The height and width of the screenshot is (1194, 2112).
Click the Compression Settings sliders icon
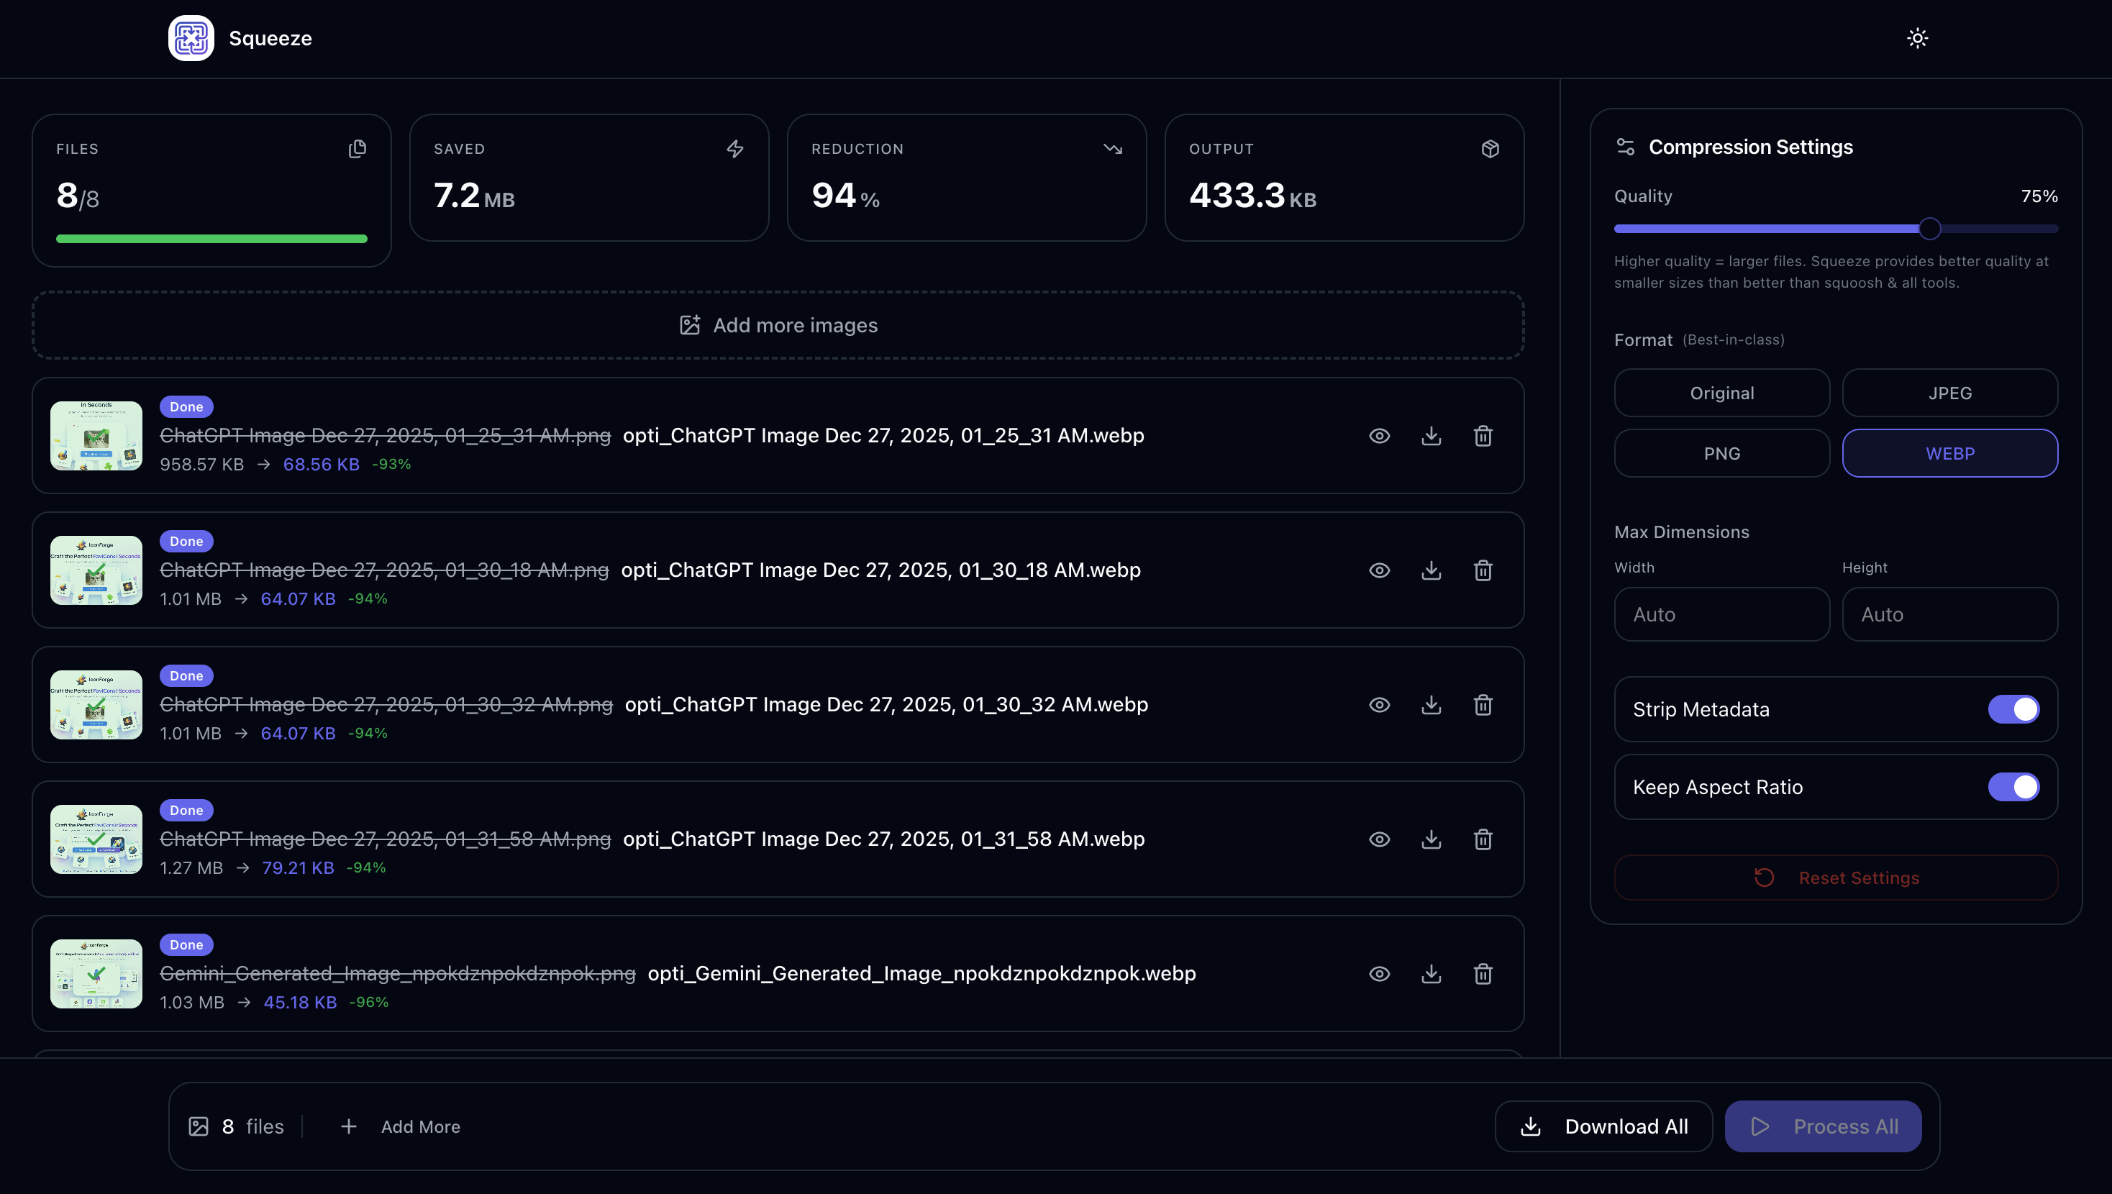(1626, 145)
